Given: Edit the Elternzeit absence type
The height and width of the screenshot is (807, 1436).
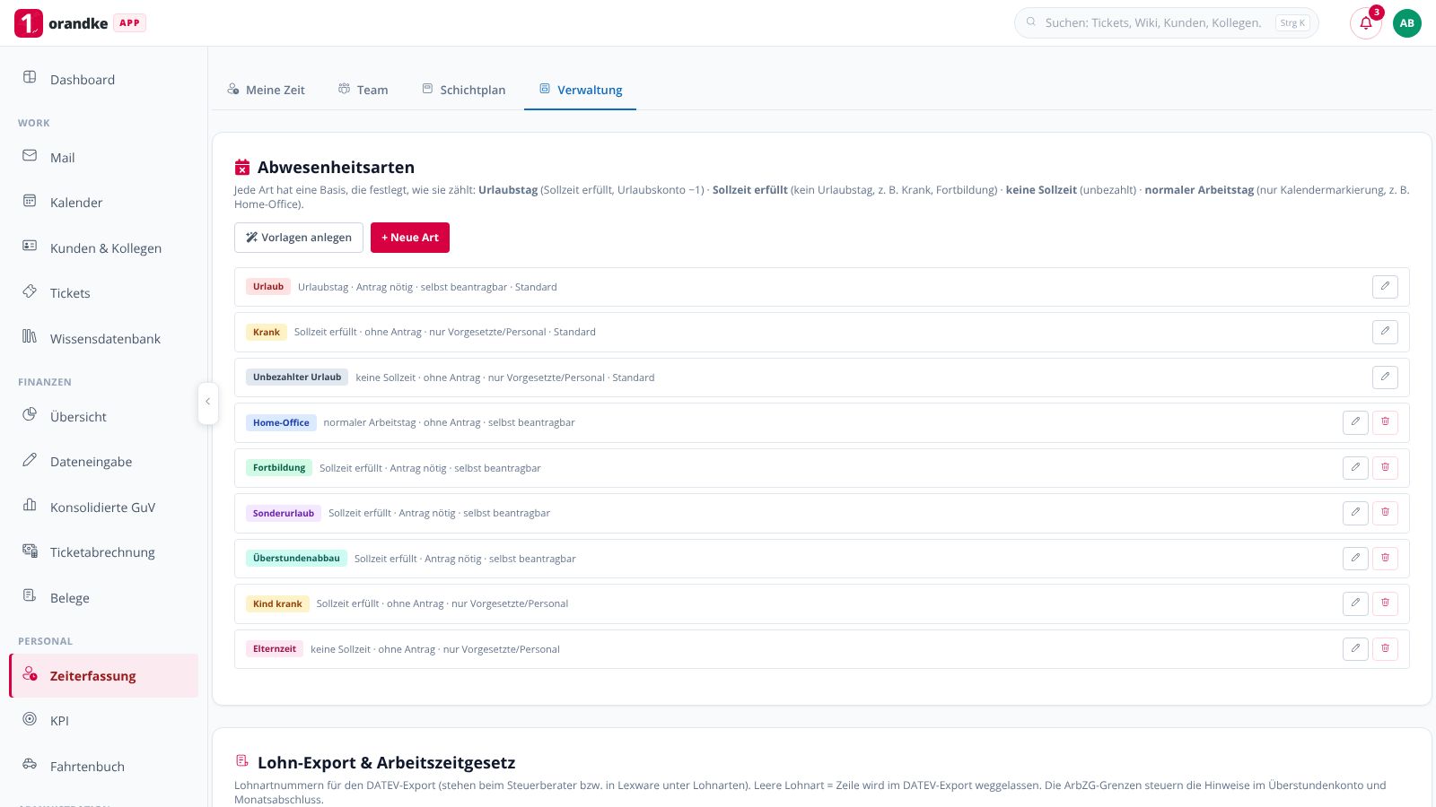Looking at the screenshot, I should pyautogui.click(x=1355, y=649).
